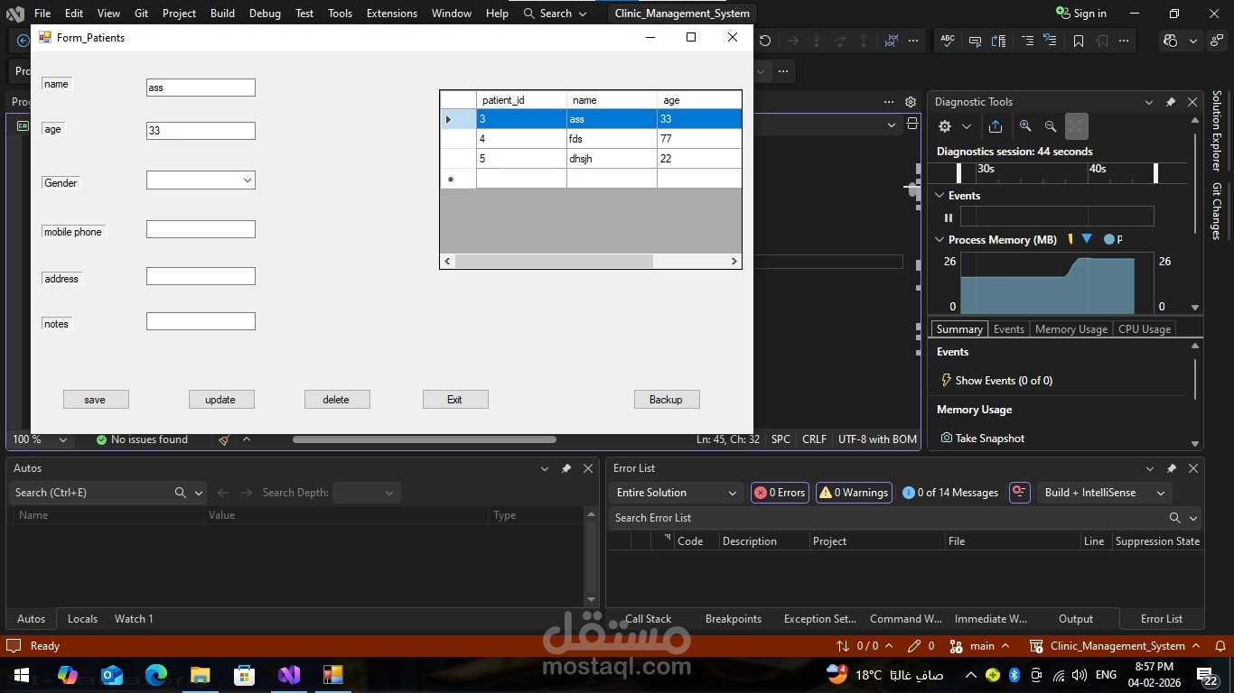Click the Backup button in Form_Patients

point(667,400)
